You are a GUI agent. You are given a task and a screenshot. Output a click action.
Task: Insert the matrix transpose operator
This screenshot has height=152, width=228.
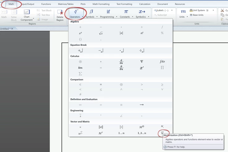[x=101, y=133]
